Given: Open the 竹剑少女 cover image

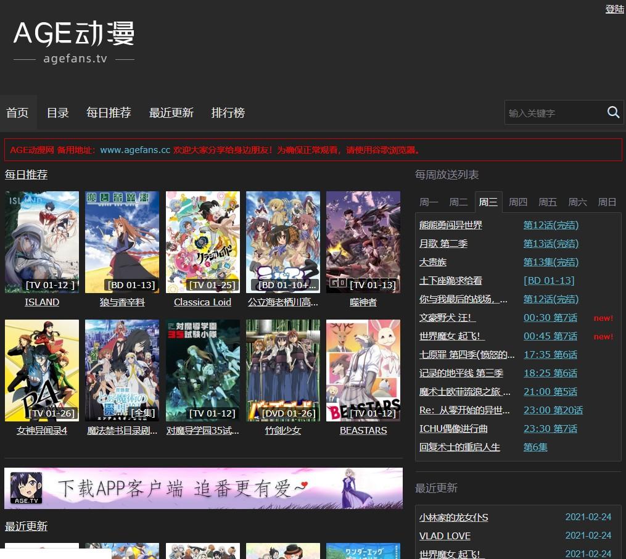Looking at the screenshot, I should pos(282,370).
